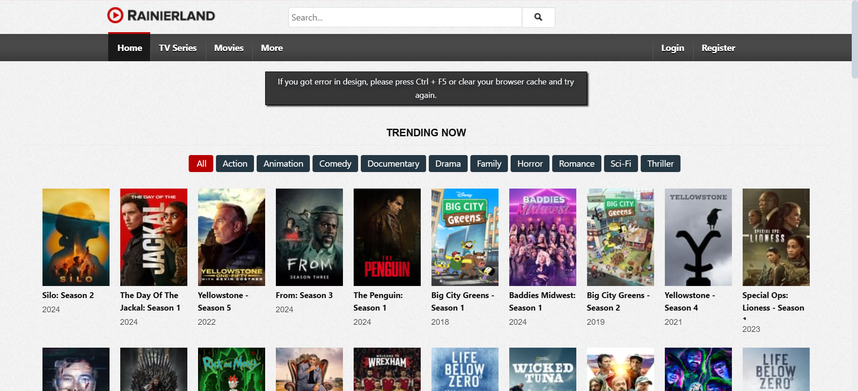Filter trending by Documentary
The height and width of the screenshot is (391, 858).
point(393,164)
